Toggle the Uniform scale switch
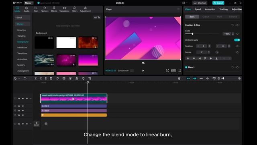Viewport: 257px width, 145px height. (237, 40)
